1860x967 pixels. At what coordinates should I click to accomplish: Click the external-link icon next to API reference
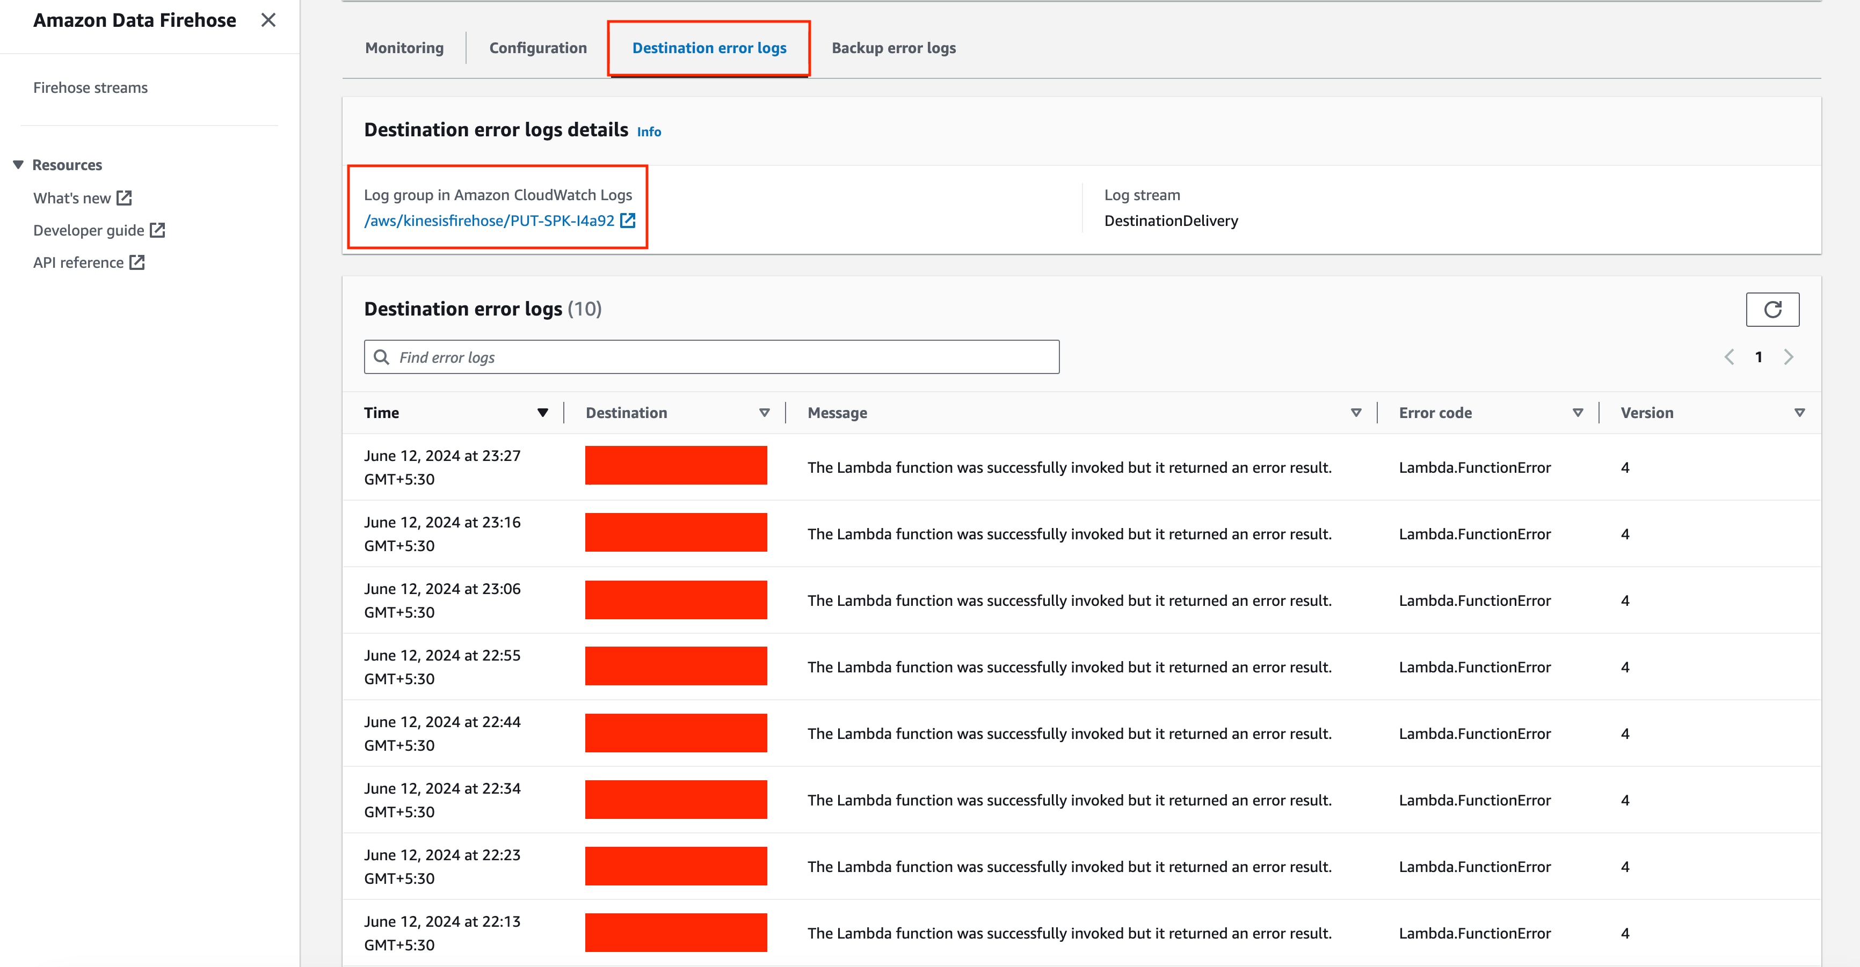point(137,262)
